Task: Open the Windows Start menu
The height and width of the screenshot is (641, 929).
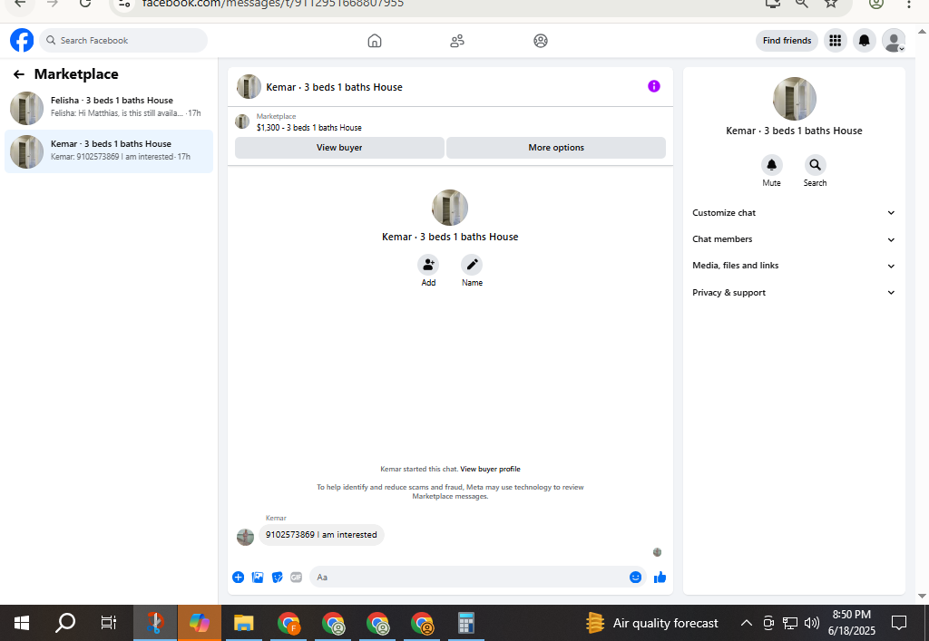Action: (x=22, y=623)
